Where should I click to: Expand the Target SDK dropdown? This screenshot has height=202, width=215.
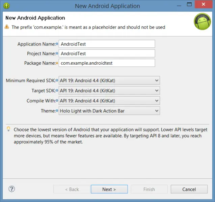109,91
